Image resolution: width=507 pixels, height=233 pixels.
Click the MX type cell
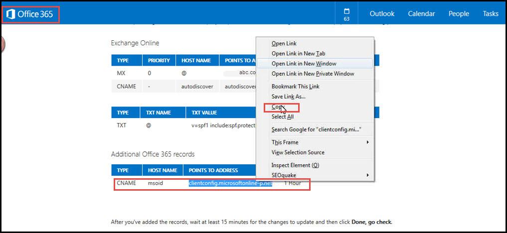(x=121, y=73)
